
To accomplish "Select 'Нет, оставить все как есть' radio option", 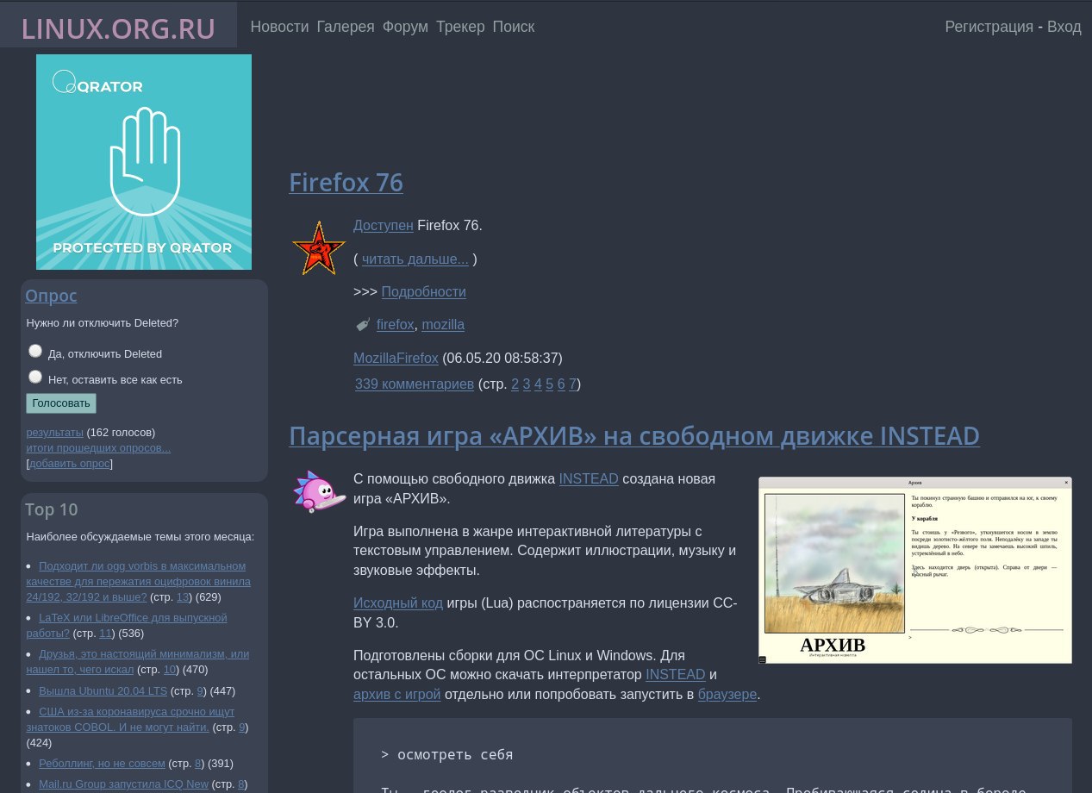I will point(35,377).
